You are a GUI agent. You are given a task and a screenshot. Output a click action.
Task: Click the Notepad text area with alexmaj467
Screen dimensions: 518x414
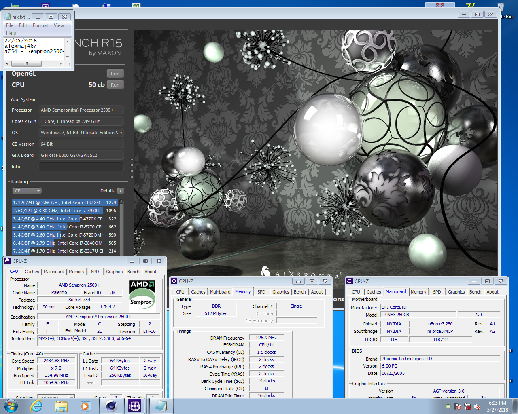[x=34, y=49]
